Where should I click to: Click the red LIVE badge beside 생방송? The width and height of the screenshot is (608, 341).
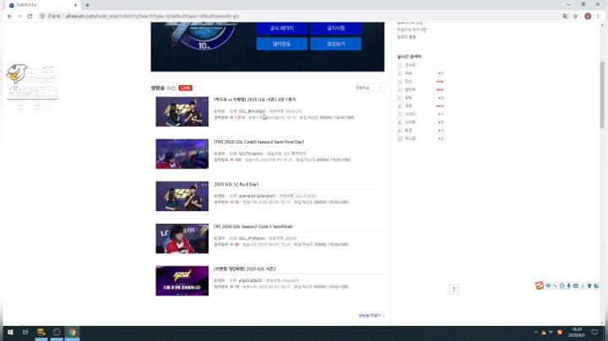185,88
